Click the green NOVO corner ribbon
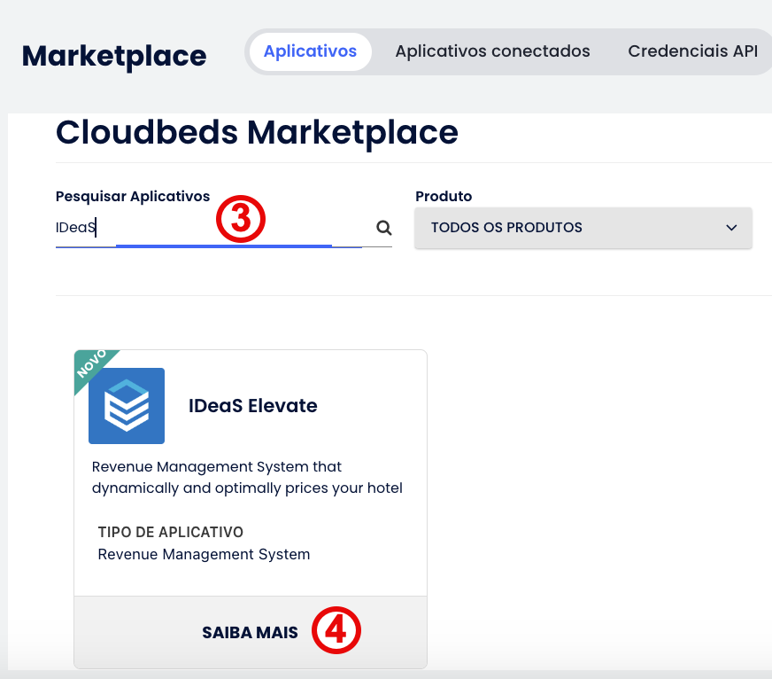Screen dimensions: 772x679 click(x=90, y=364)
